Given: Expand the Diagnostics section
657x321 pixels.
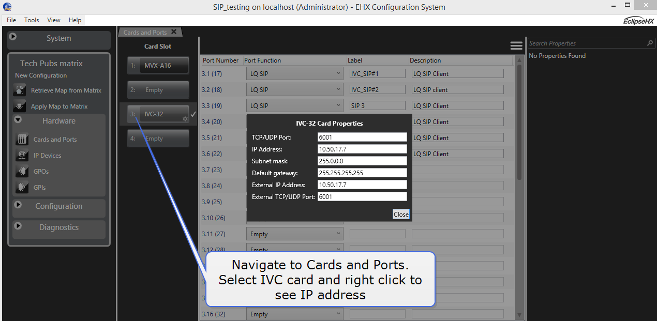Looking at the screenshot, I should click(18, 226).
